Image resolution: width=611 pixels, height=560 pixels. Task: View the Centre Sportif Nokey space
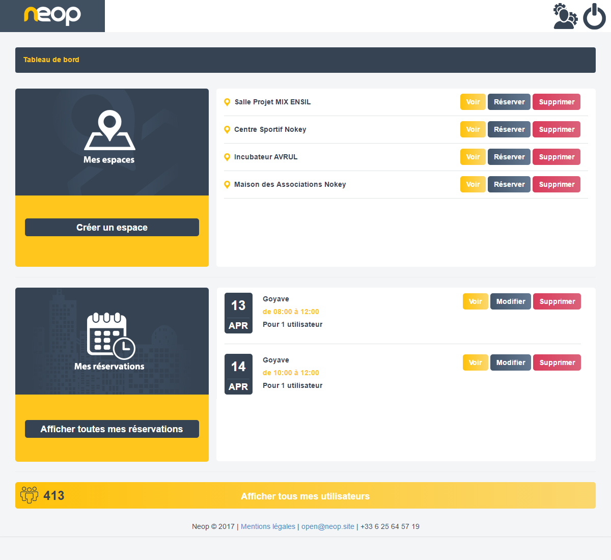[x=473, y=129]
